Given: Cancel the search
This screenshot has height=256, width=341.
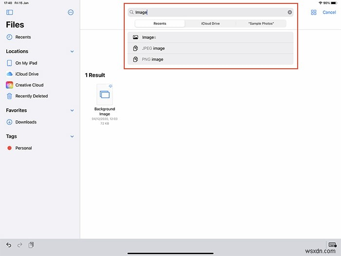Looking at the screenshot, I should (329, 12).
